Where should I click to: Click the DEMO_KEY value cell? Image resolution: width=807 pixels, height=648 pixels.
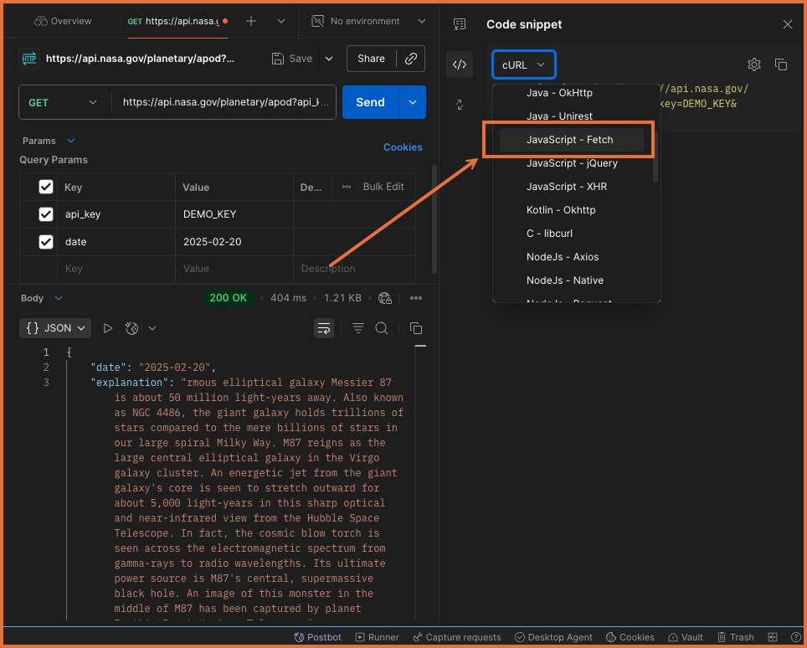[234, 214]
